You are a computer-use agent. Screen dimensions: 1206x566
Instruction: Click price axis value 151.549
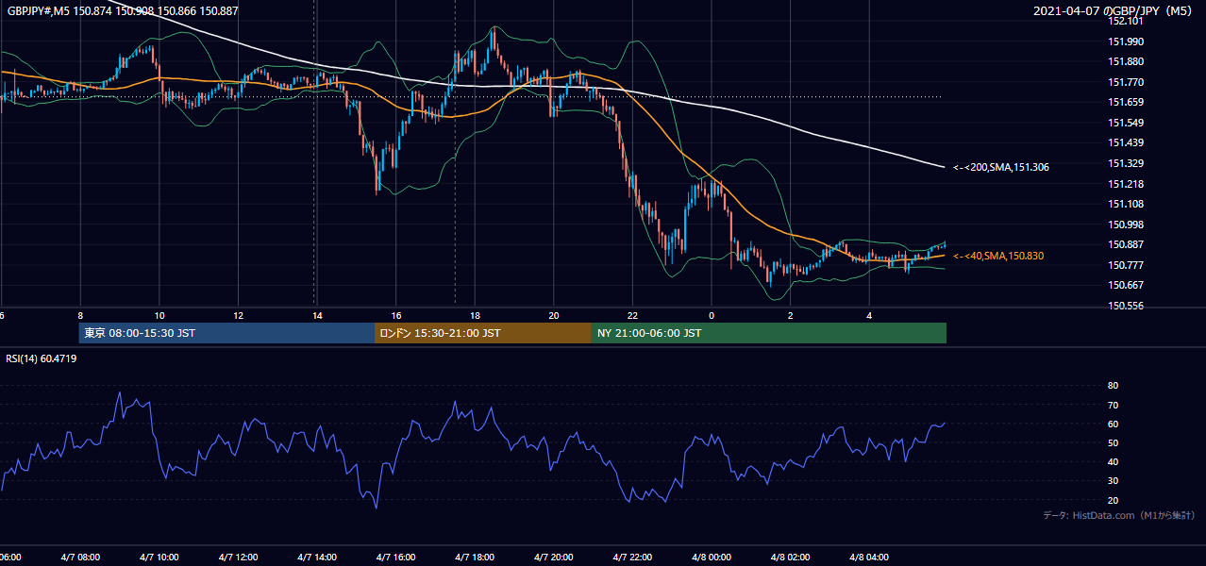point(1125,123)
